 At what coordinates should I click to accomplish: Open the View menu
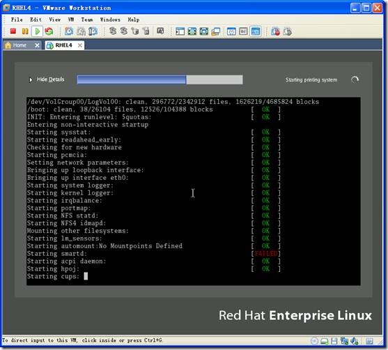[x=55, y=20]
